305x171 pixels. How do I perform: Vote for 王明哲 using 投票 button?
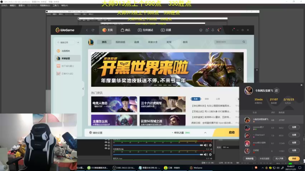point(294,150)
